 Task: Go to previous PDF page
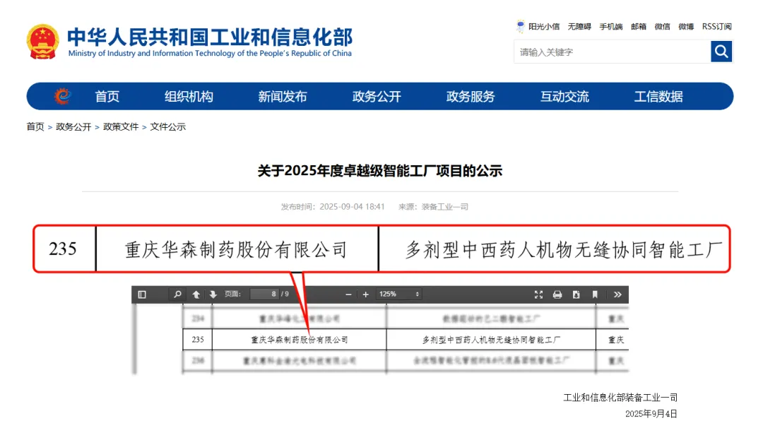pyautogui.click(x=196, y=295)
